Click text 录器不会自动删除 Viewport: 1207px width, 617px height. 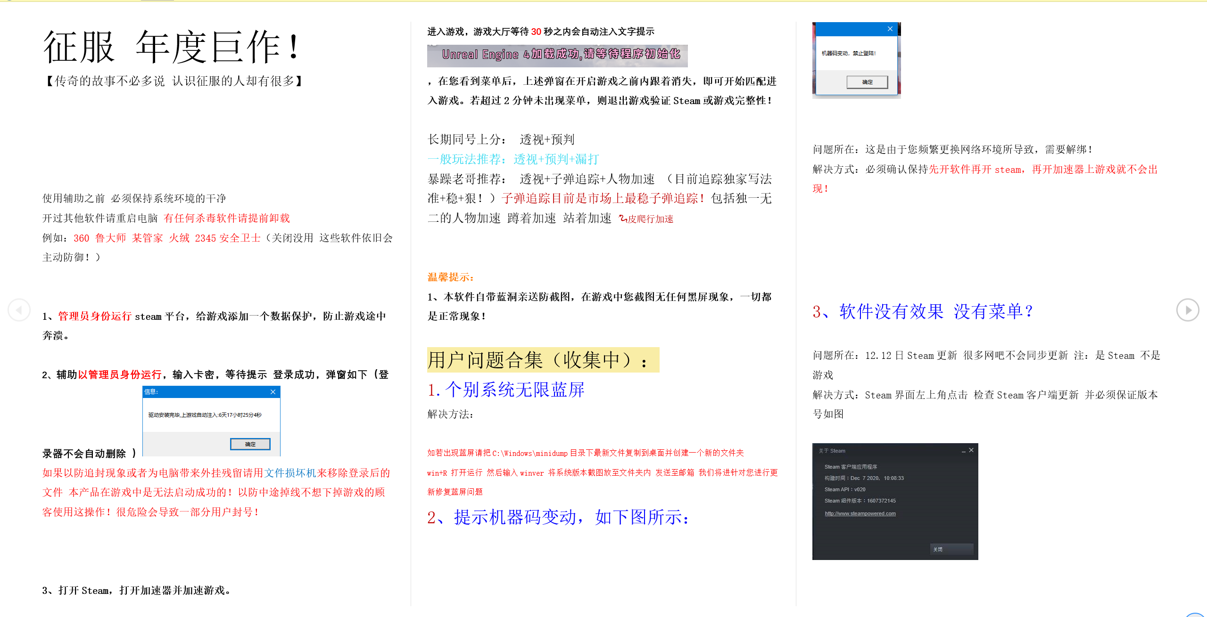pos(84,454)
